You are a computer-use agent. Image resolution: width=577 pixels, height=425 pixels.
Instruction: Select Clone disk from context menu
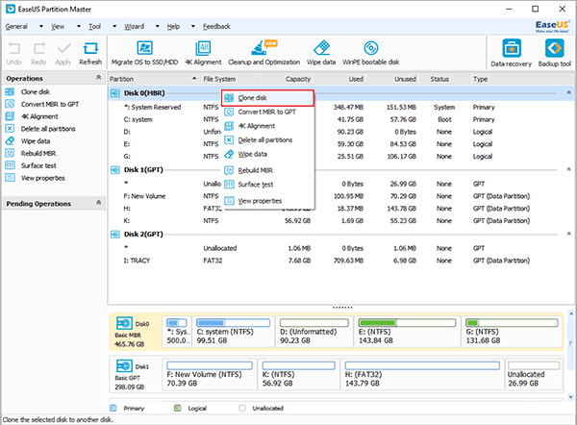tap(267, 98)
